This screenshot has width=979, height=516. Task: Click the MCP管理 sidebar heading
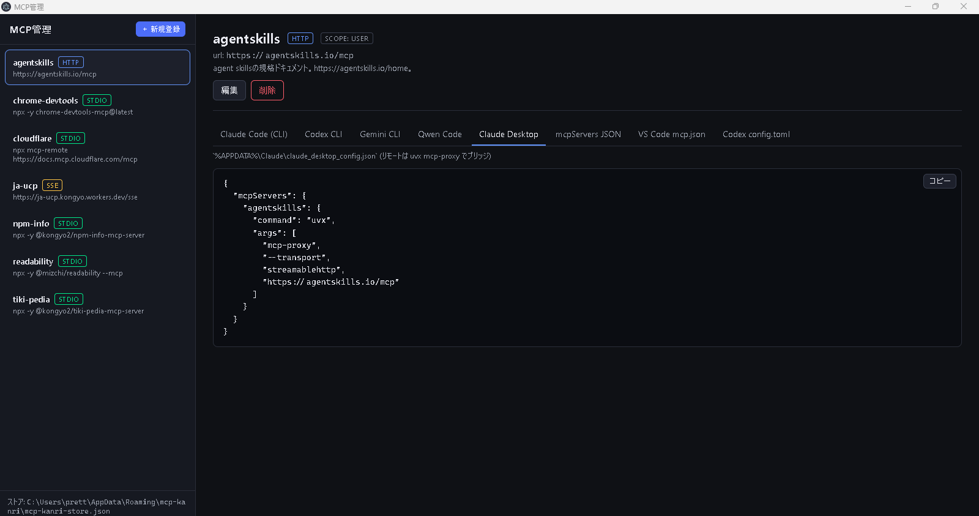[x=31, y=29]
